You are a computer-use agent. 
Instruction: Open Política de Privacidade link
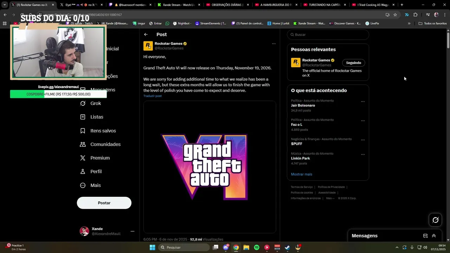[x=331, y=187]
